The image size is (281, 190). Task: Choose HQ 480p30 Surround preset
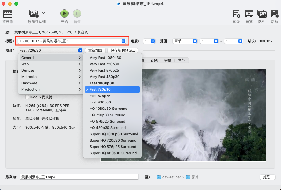point(112,128)
